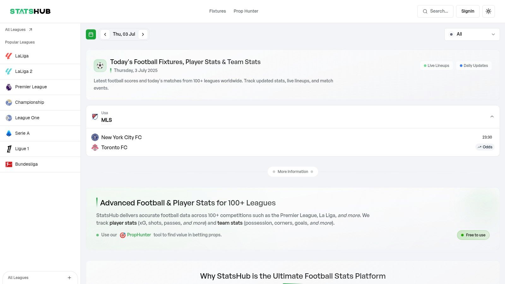Click the 23:30 kickoff time
The image size is (505, 284).
487,137
